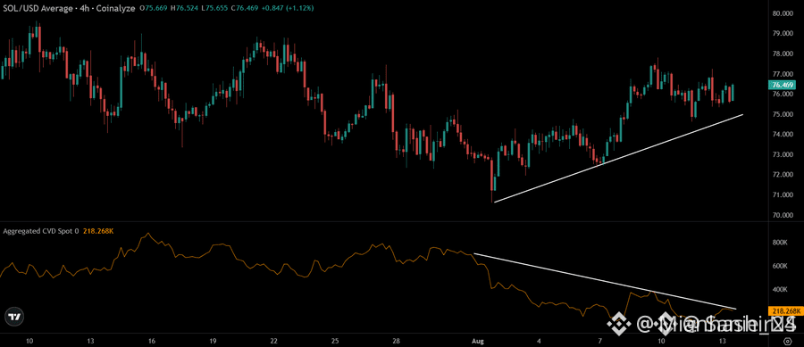Viewport: 804px width, 347px height.
Task: Click the 78.000 price axis label
Action: tap(783, 54)
